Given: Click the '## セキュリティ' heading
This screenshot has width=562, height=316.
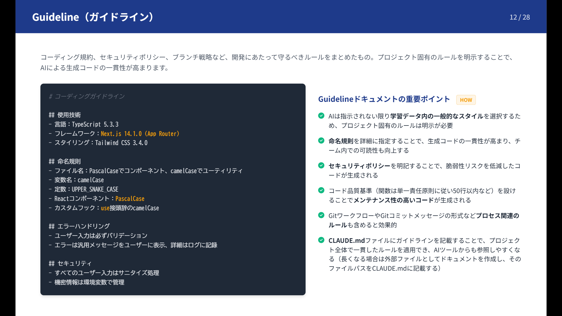Looking at the screenshot, I should pos(70,264).
